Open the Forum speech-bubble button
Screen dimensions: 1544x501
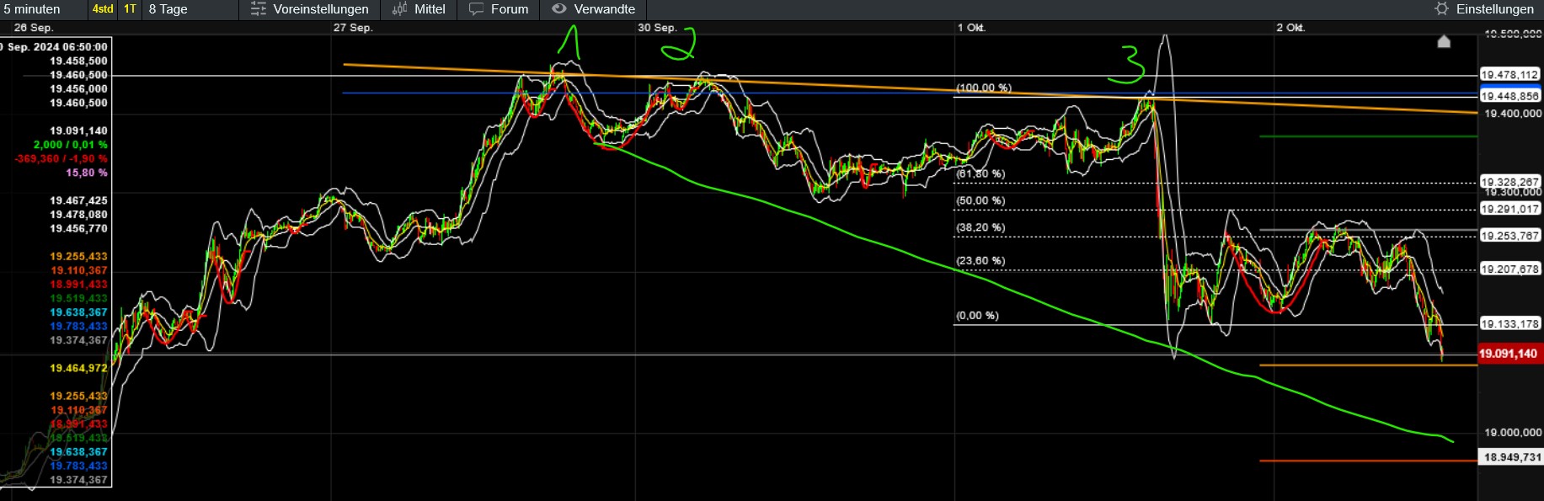click(x=500, y=9)
